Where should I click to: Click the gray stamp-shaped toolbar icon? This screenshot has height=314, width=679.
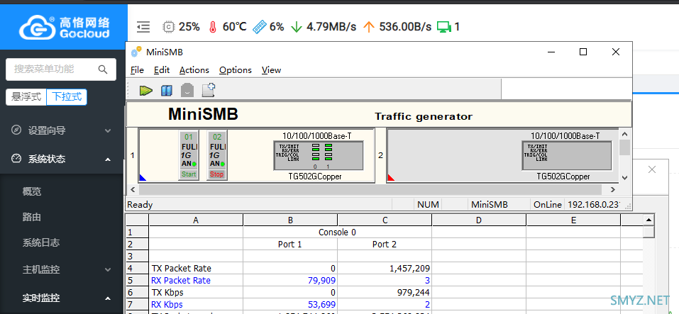pos(187,90)
